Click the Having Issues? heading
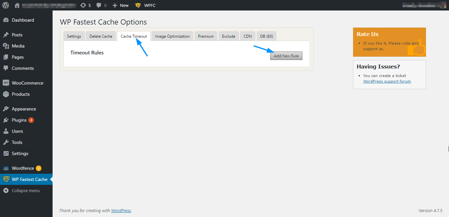 click(378, 67)
